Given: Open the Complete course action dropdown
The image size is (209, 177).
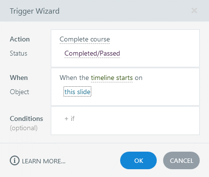Looking at the screenshot, I should (x=84, y=39).
